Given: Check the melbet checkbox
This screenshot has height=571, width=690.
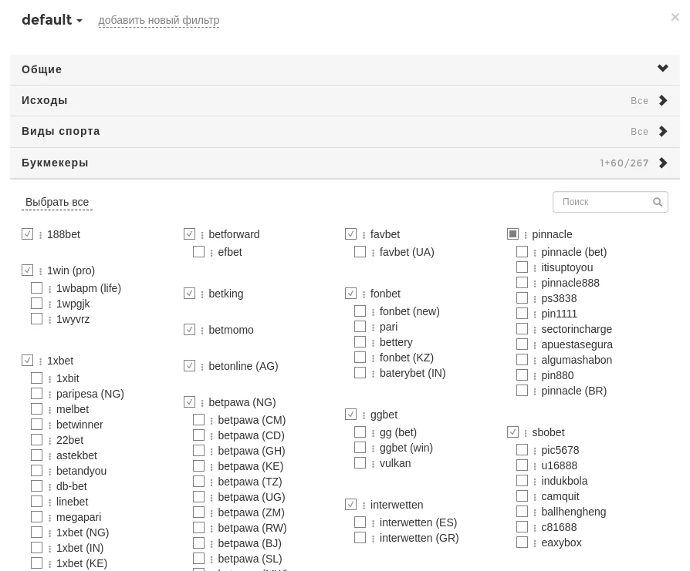Looking at the screenshot, I should point(36,409).
